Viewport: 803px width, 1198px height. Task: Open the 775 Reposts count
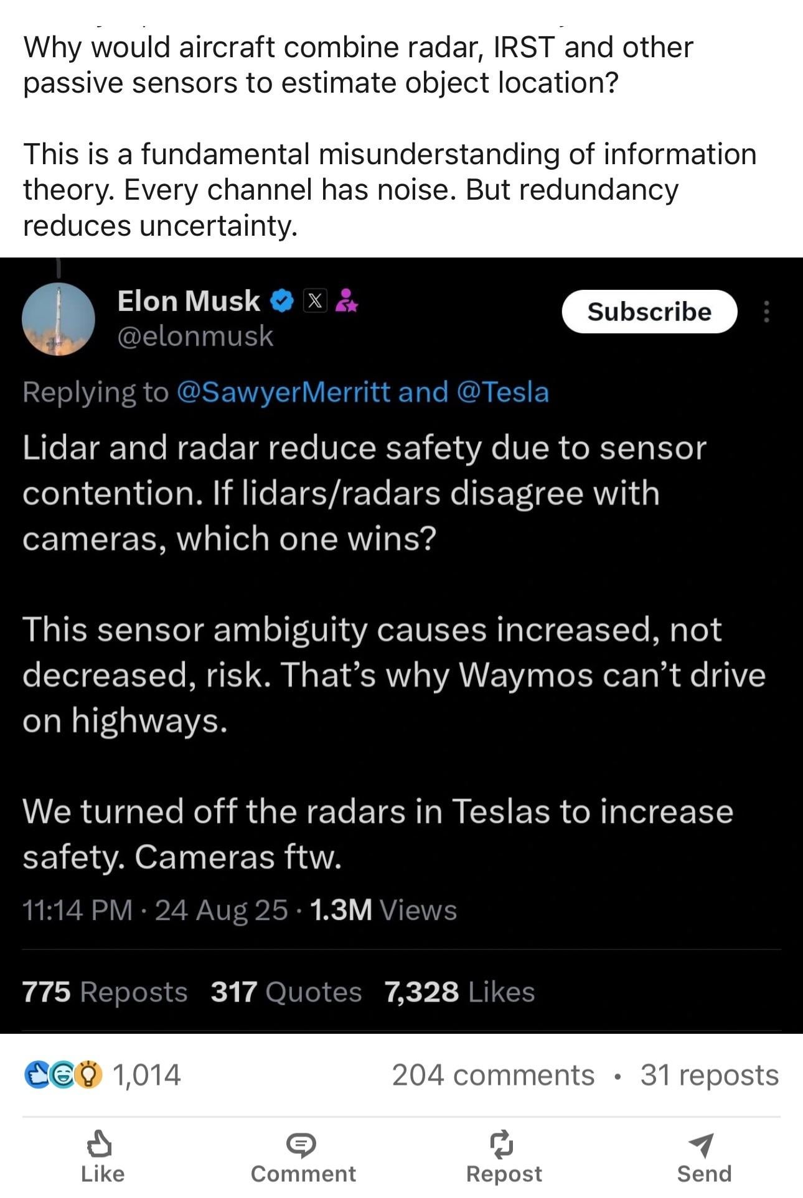point(105,992)
